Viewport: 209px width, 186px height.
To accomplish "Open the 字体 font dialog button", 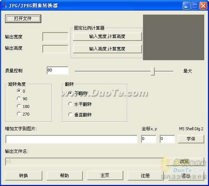I will click(191, 139).
